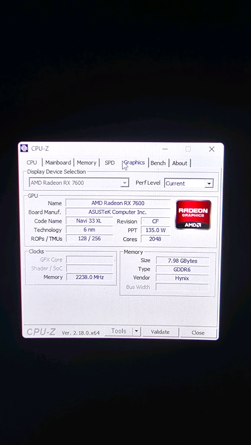
Task: Click the GDDR6 memory type value
Action: (182, 269)
